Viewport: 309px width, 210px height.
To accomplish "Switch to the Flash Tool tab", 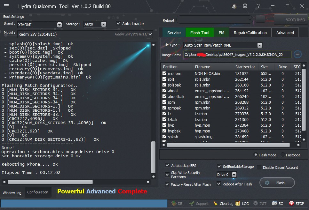I will point(200,33).
